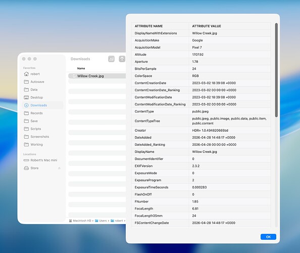
Task: Click robert in the Finder path bar
Action: (x=119, y=221)
